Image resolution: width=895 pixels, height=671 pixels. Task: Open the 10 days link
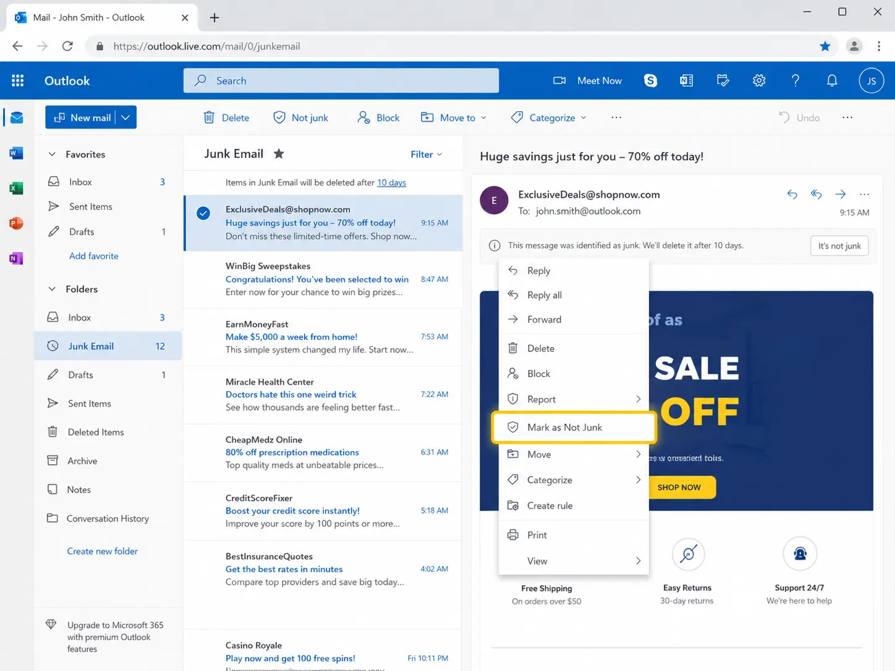(391, 183)
